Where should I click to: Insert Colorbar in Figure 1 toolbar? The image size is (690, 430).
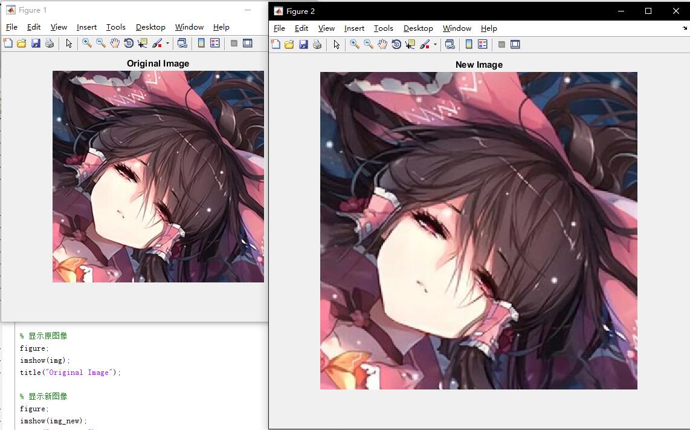coord(201,43)
